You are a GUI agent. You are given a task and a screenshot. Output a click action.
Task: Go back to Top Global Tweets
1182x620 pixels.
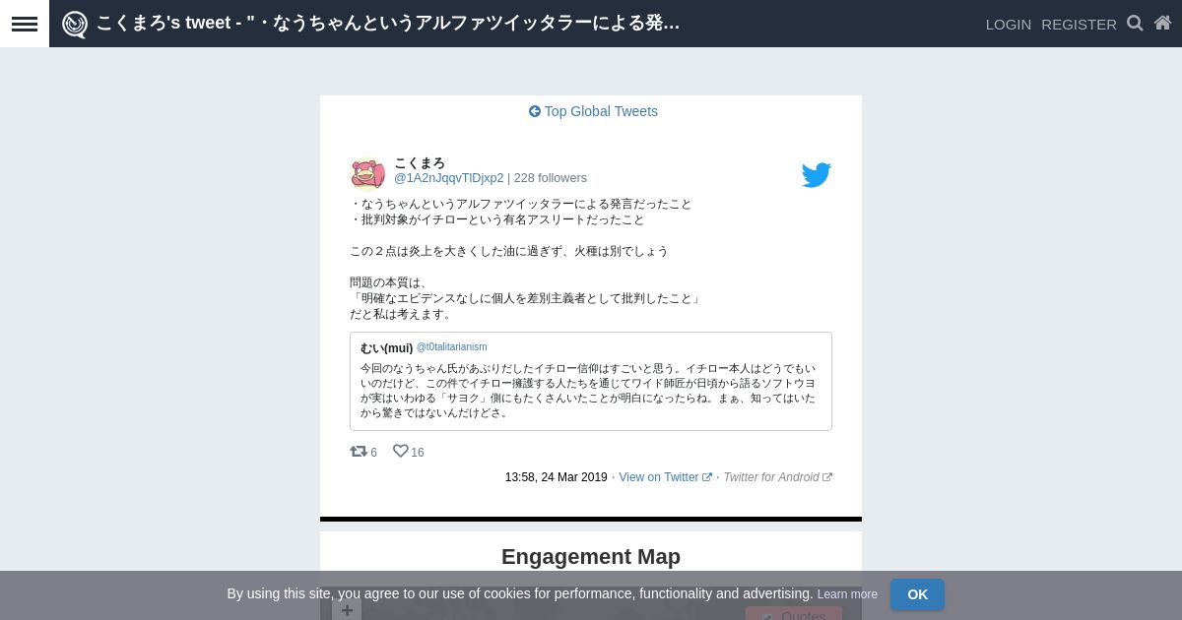(593, 111)
